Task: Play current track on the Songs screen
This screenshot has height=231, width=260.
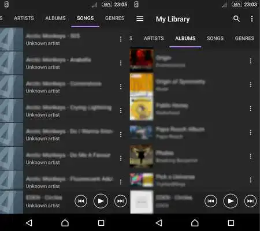Action: point(101,201)
